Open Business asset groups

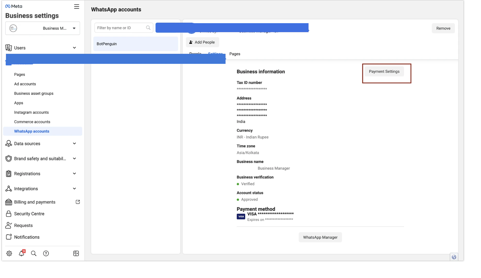pos(34,93)
